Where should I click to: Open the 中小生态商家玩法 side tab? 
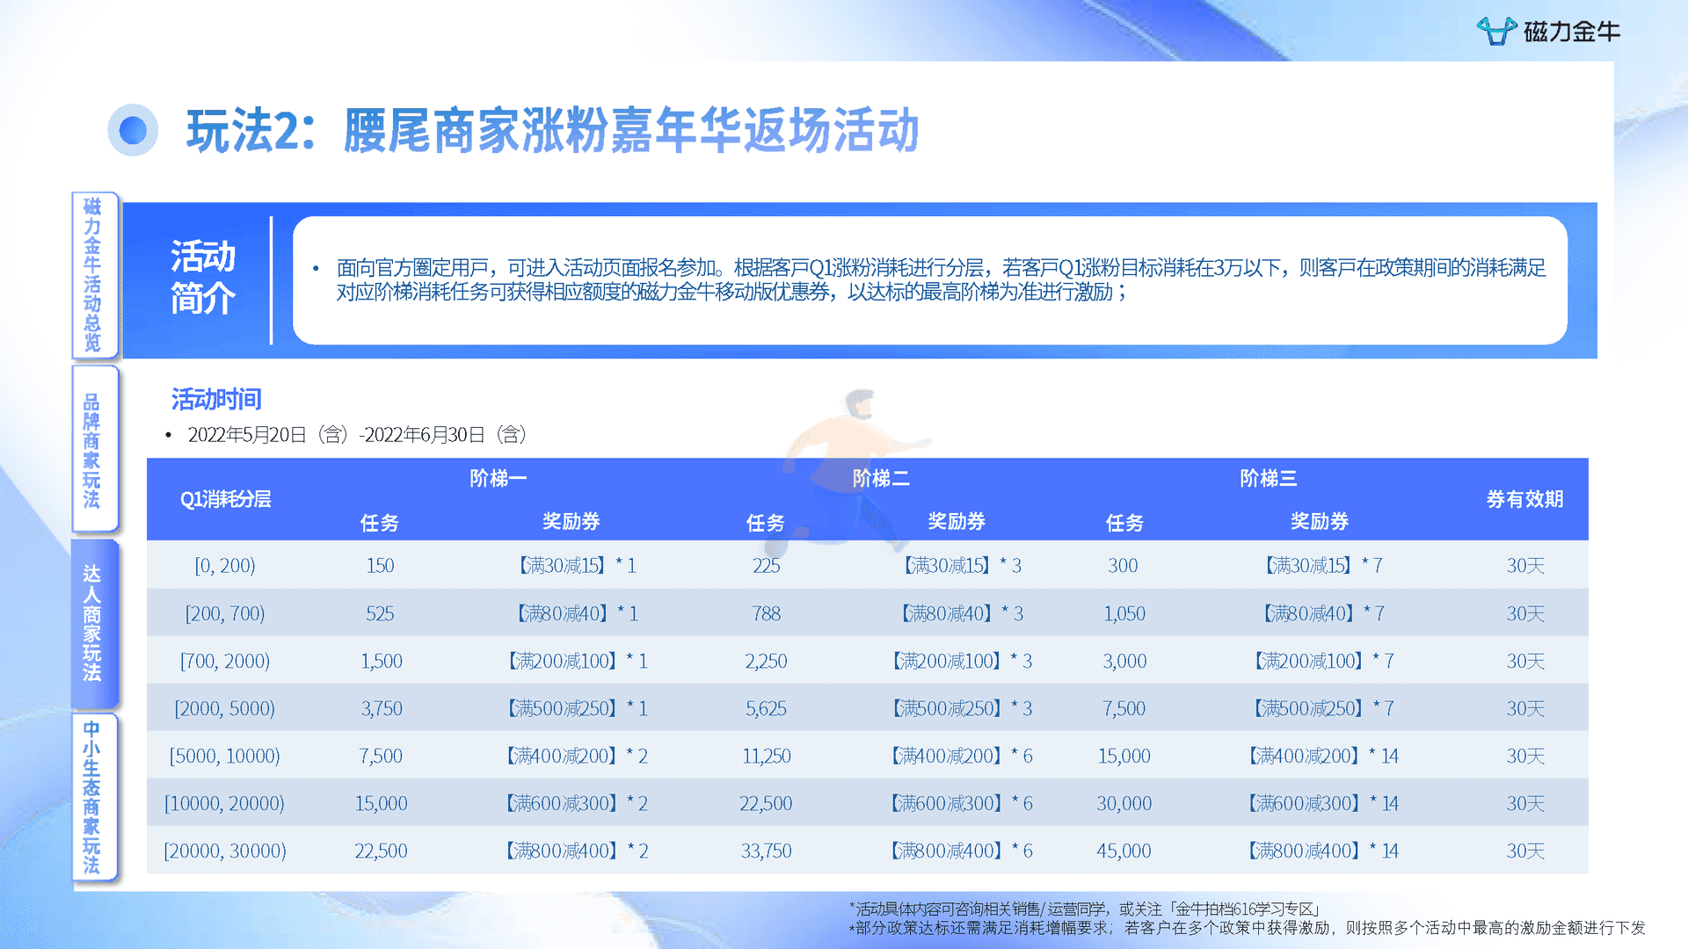pos(93,797)
